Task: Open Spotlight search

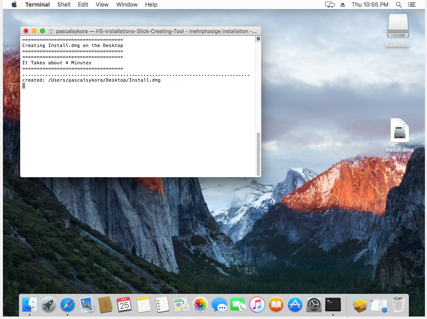Action: (x=399, y=5)
